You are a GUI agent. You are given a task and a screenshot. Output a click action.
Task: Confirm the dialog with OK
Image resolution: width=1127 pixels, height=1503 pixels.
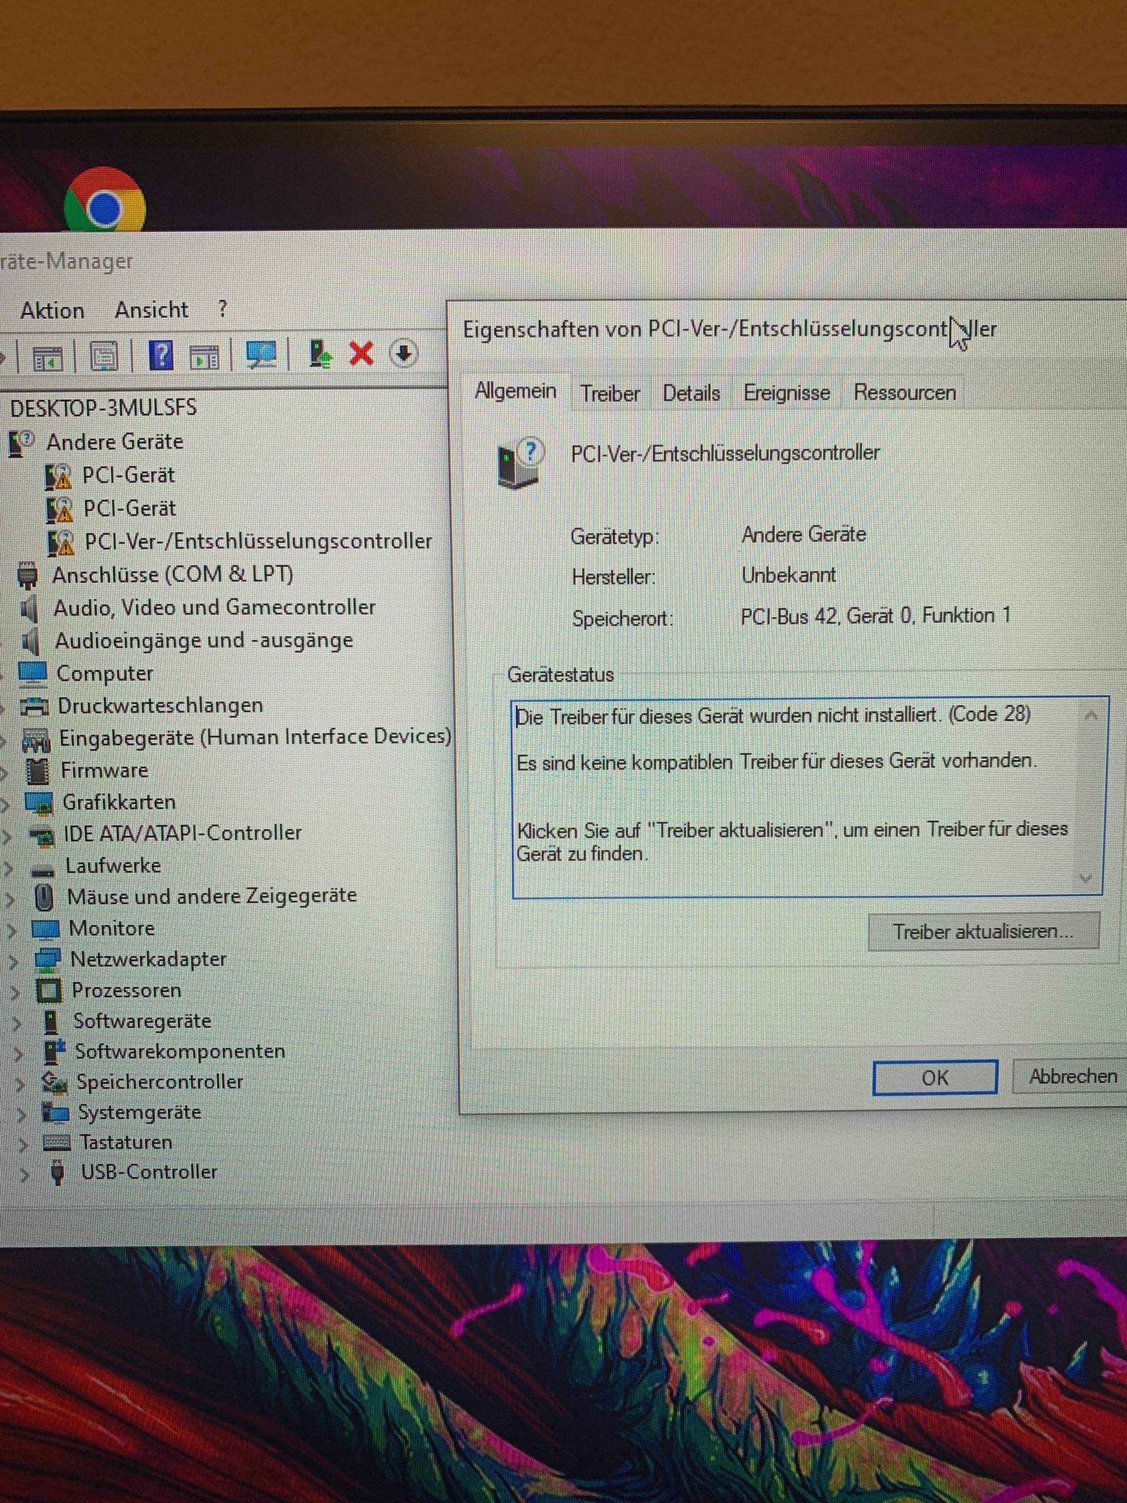click(x=934, y=1078)
